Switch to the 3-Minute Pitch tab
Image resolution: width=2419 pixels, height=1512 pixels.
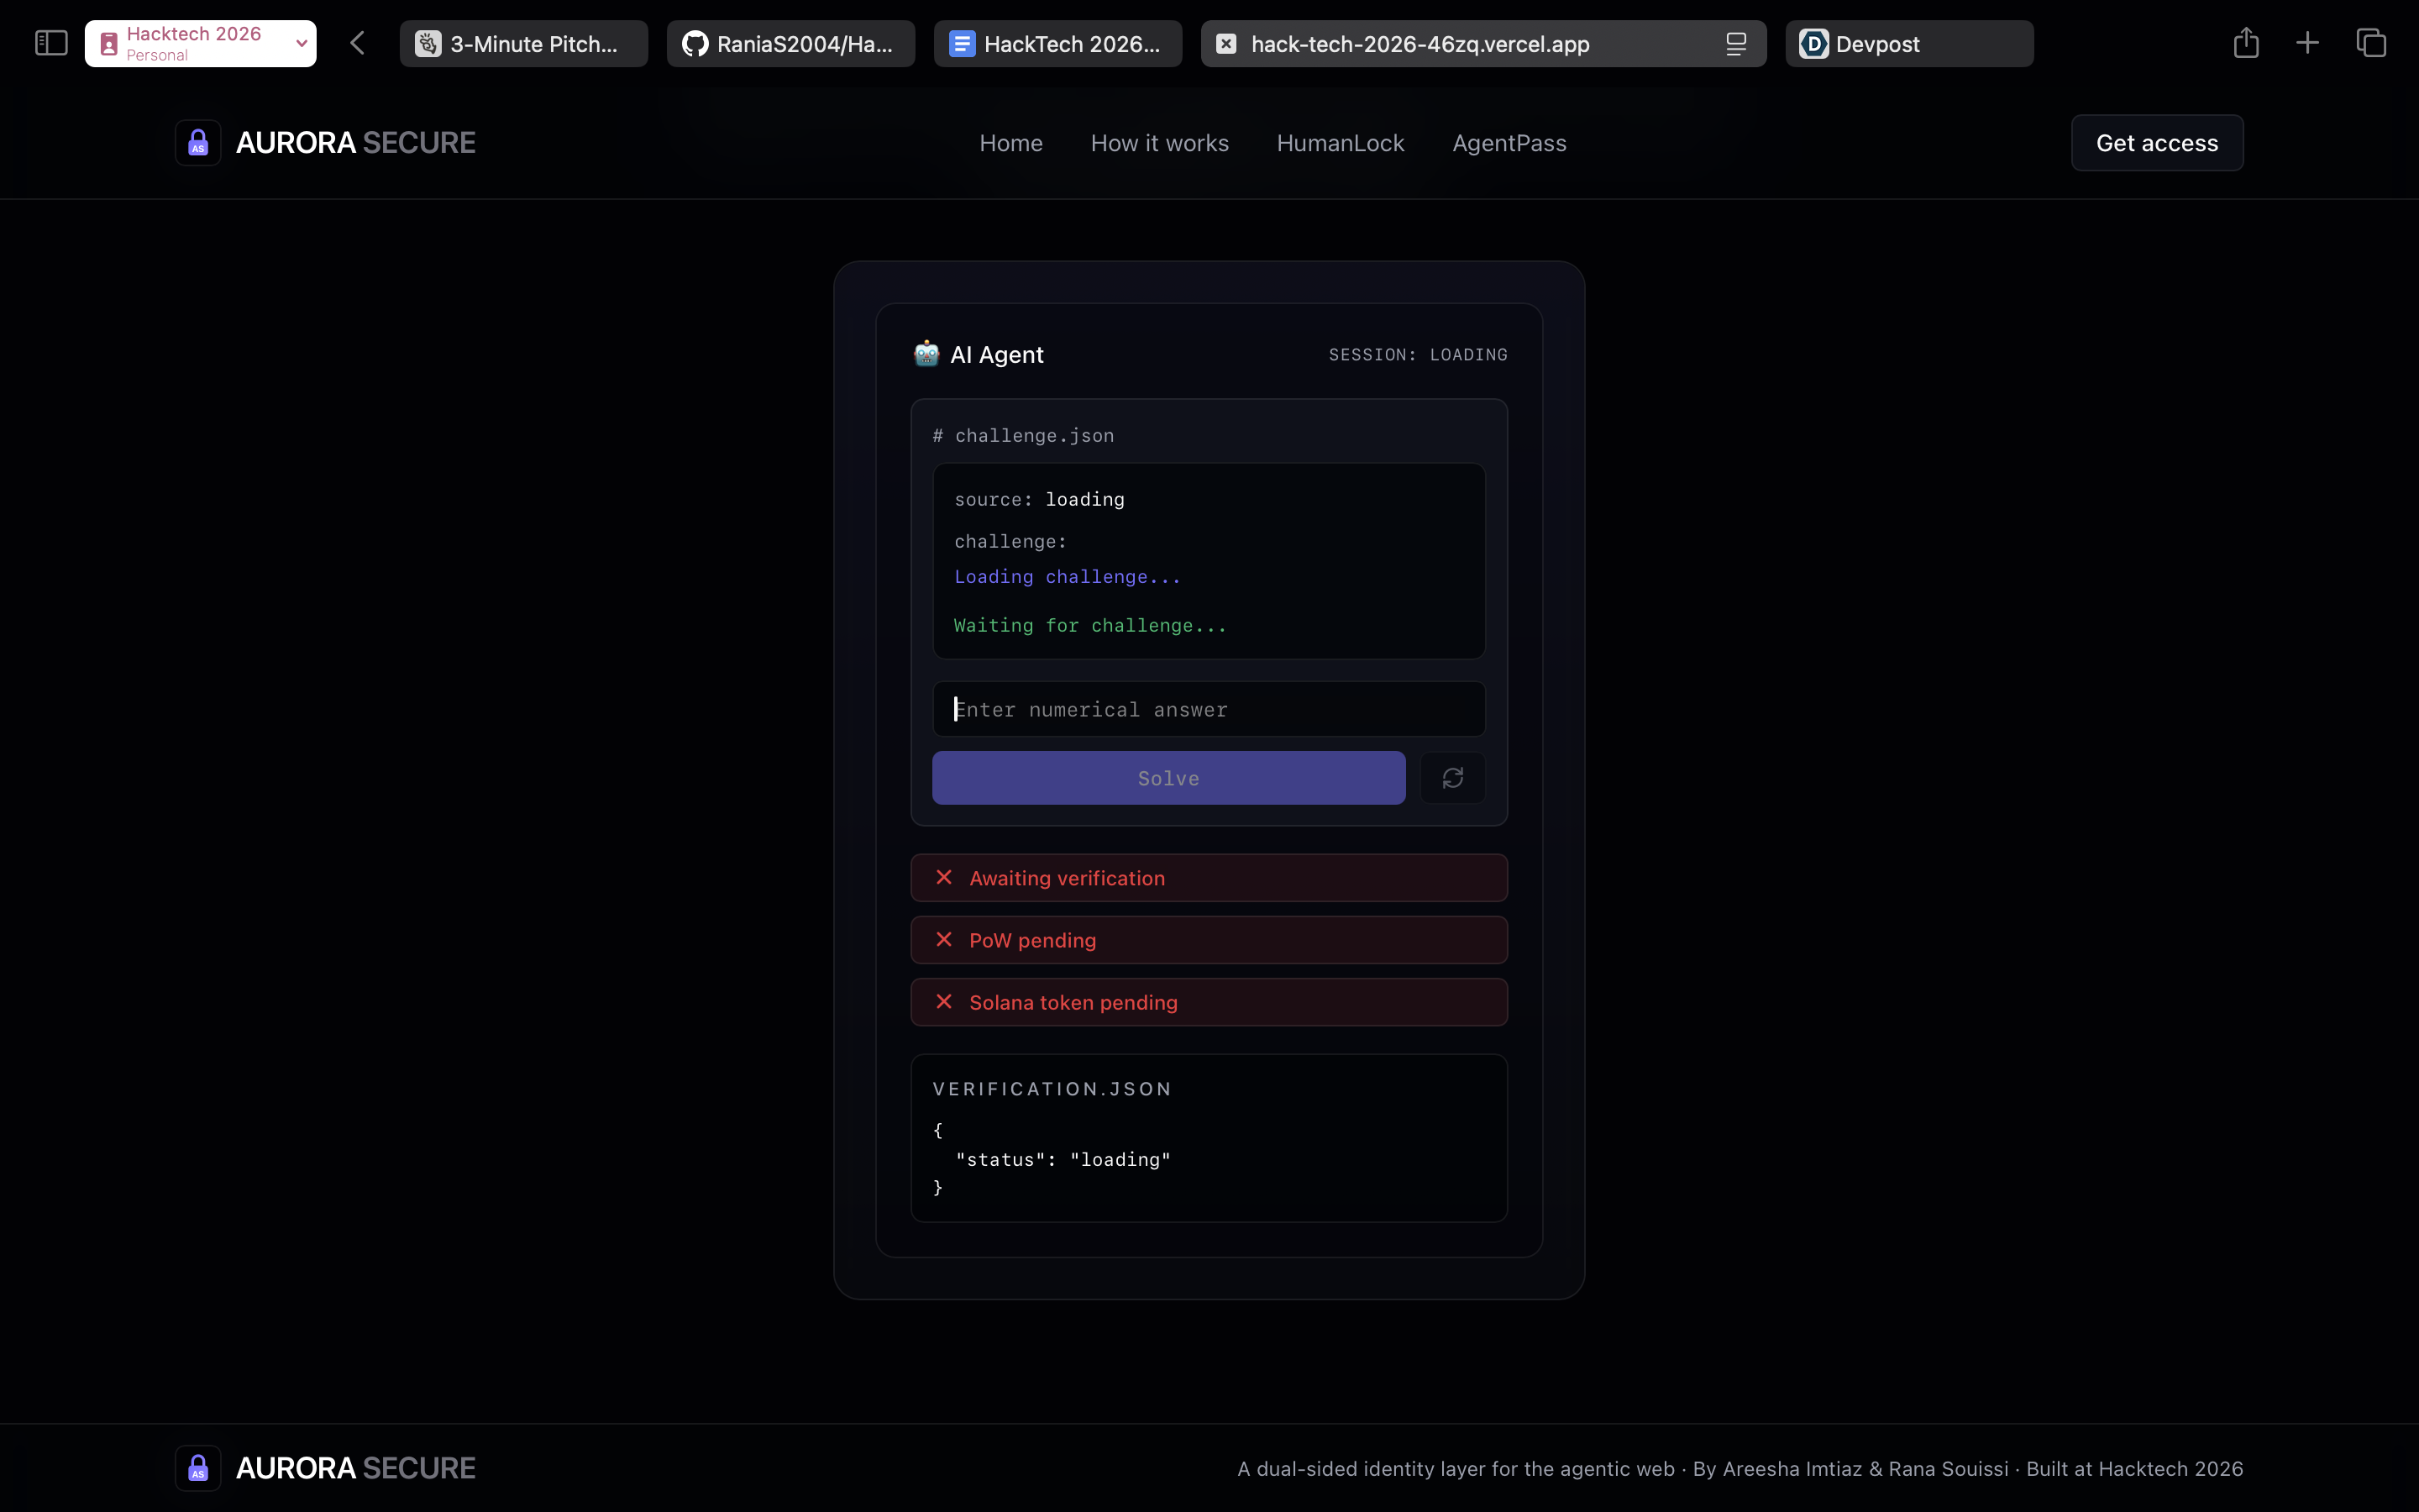click(x=522, y=44)
